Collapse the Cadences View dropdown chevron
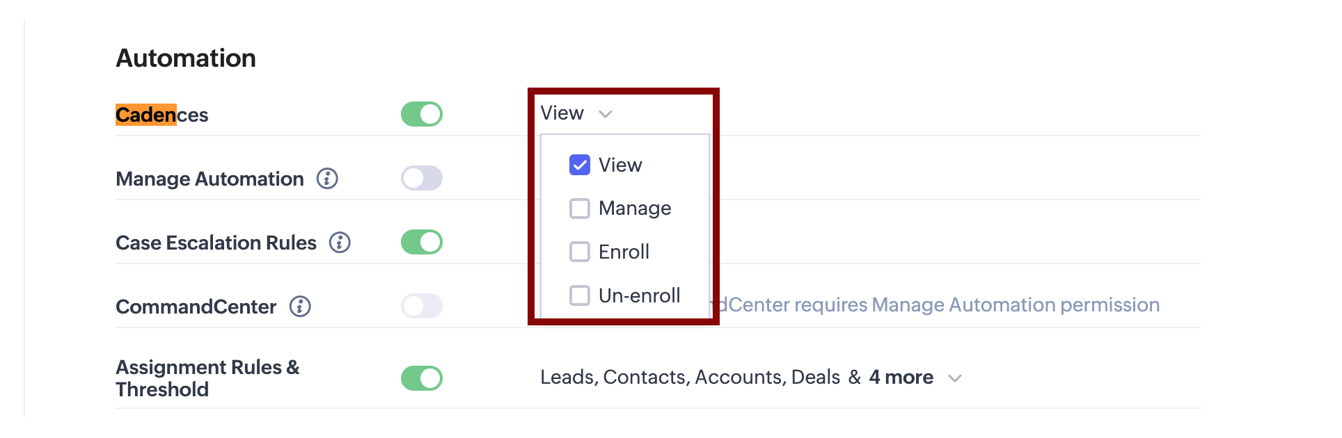Image resolution: width=1342 pixels, height=438 pixels. [606, 114]
